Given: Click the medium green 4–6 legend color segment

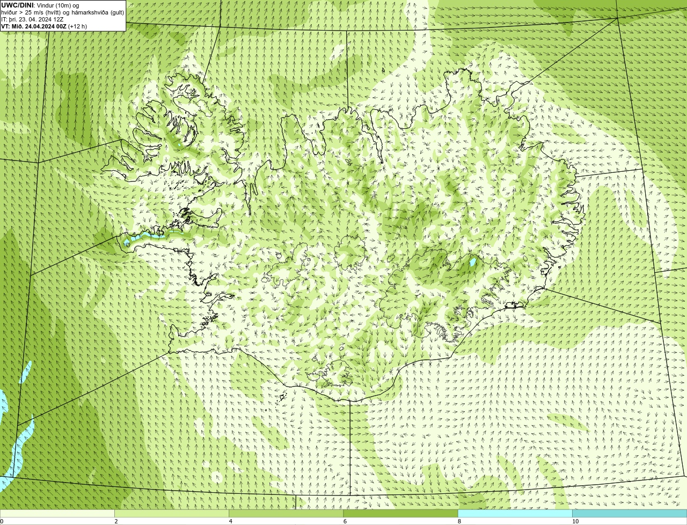Looking at the screenshot, I should [x=286, y=514].
